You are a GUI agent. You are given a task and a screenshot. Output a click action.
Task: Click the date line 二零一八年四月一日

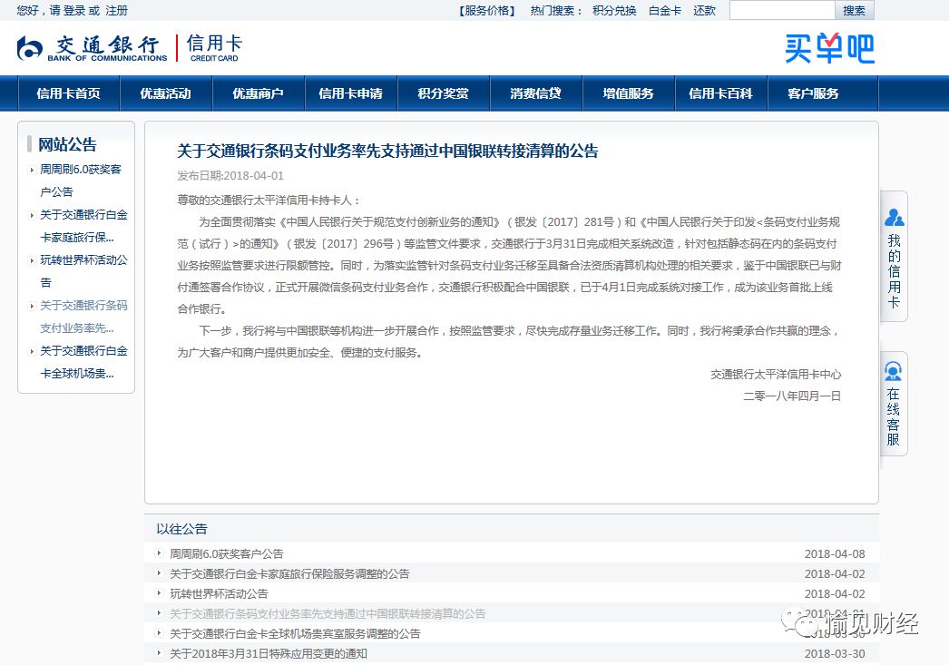792,396
